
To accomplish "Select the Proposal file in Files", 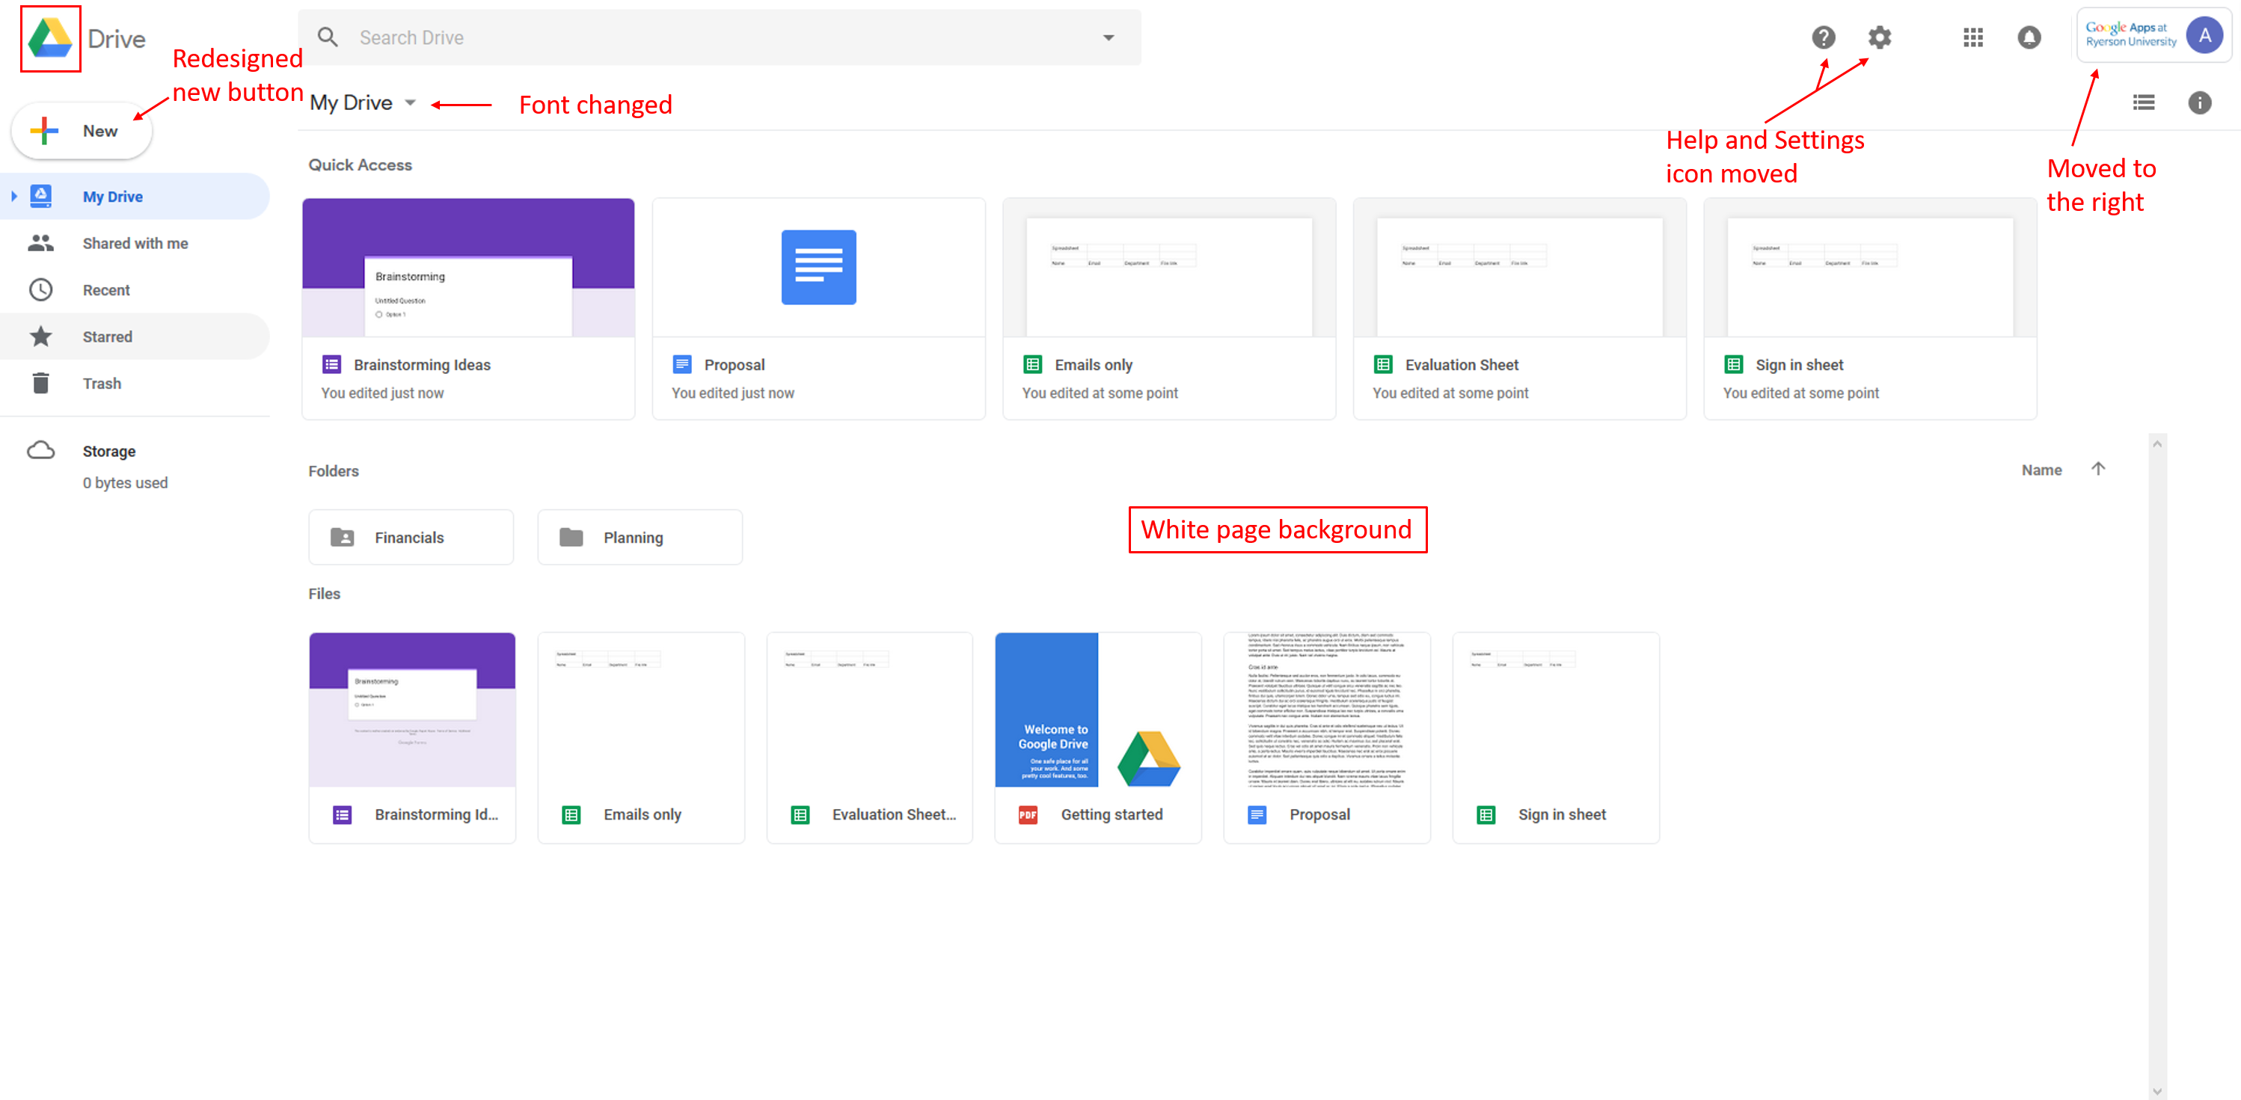I will pyautogui.click(x=1327, y=737).
